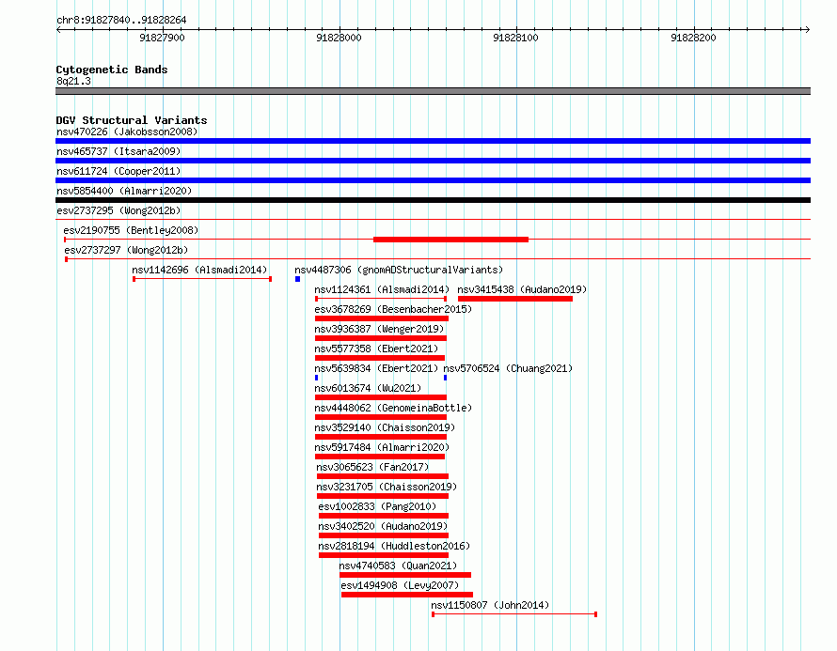This screenshot has width=837, height=651.
Task: Click the nsv3402520 (Audano2019) label
Action: 383,526
